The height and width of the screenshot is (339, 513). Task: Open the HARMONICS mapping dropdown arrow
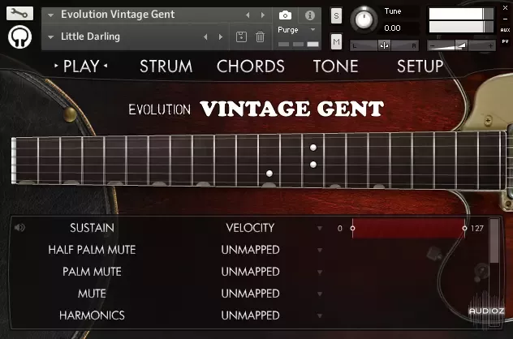pos(320,315)
